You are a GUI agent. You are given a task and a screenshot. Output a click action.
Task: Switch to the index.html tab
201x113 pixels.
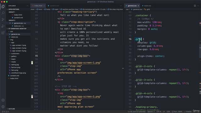pos(38,6)
